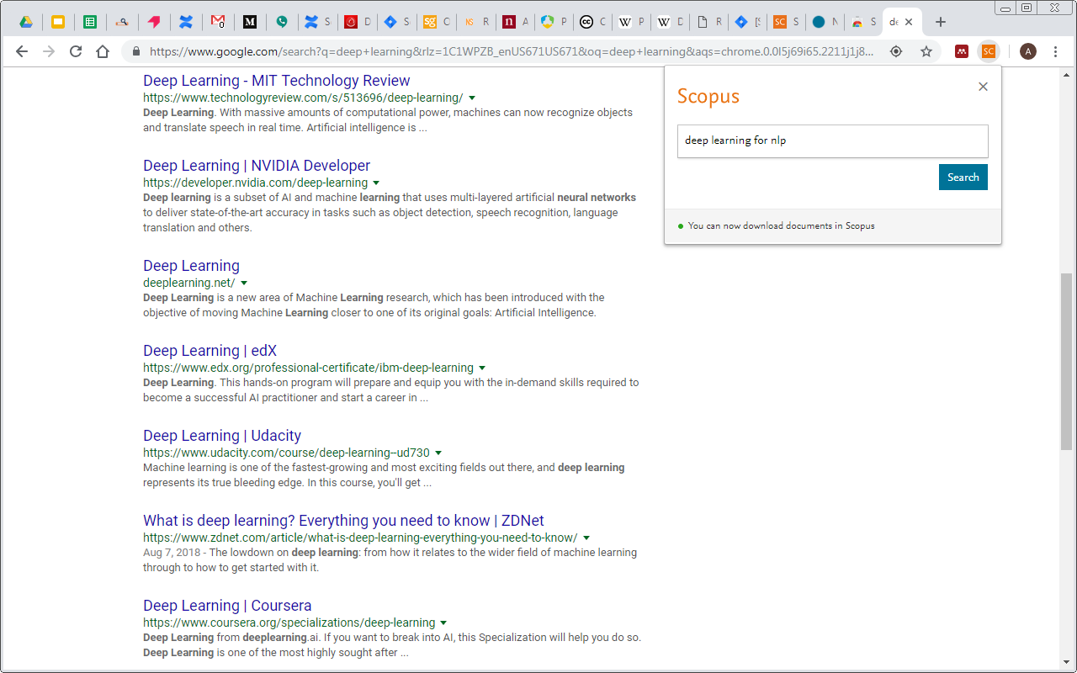Open the Scopus extension icon in the toolbar
Viewport: 1077px width, 673px height.
click(989, 51)
